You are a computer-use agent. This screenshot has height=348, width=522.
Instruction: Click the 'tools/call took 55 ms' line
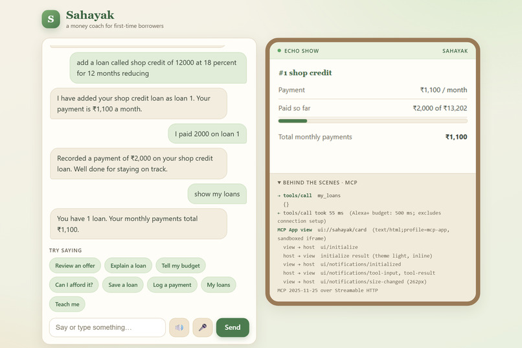[359, 217]
